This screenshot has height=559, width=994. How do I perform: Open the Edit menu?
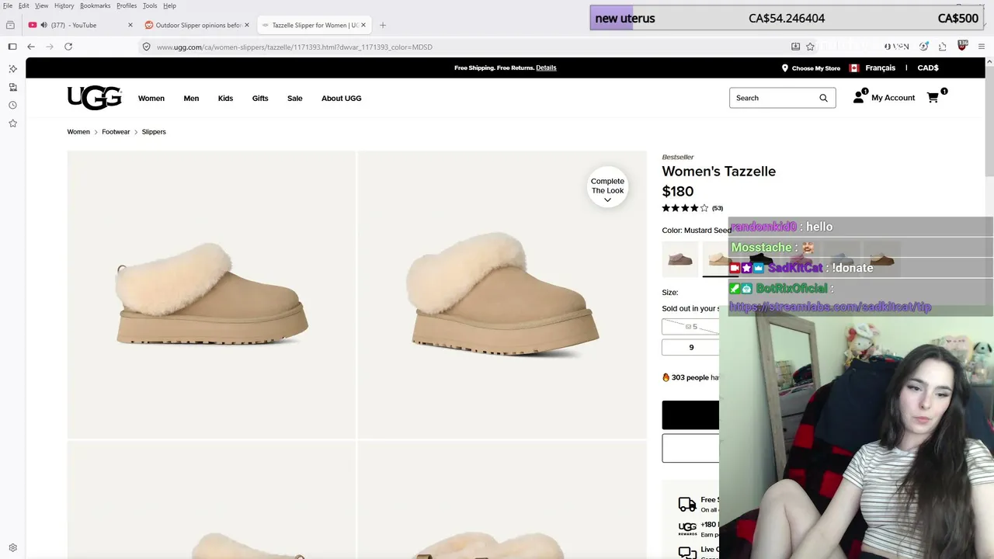point(24,5)
